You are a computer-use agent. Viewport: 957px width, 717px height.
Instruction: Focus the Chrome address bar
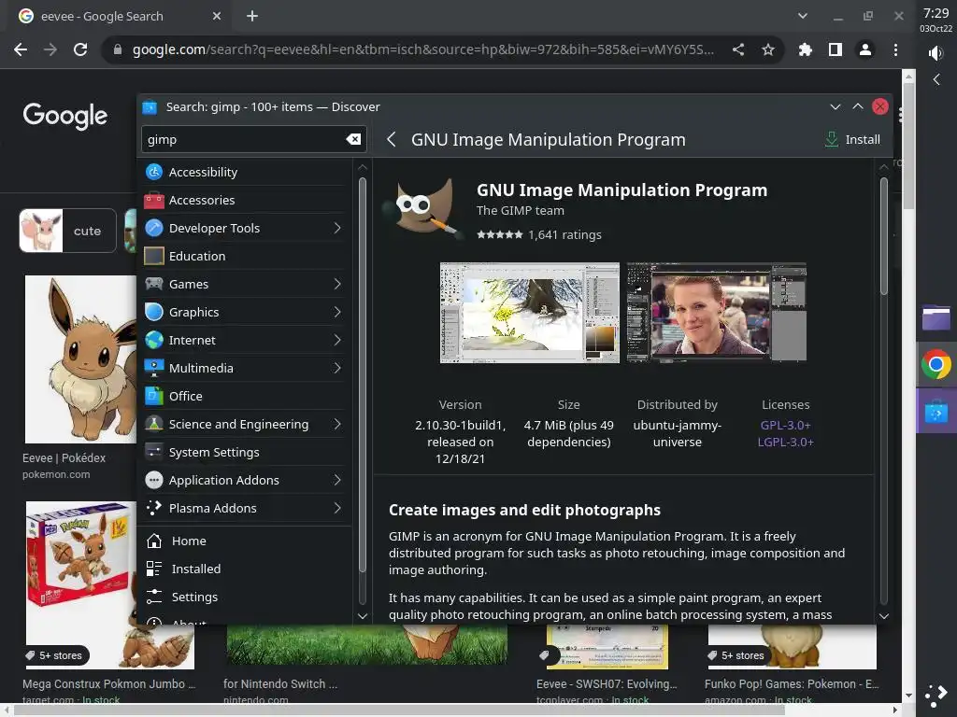click(421, 49)
